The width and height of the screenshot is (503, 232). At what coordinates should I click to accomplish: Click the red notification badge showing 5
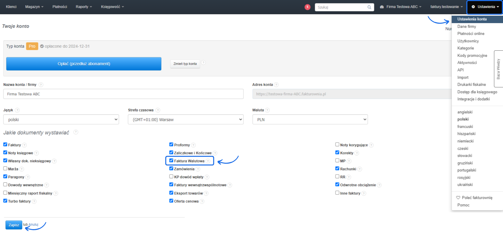(307, 7)
